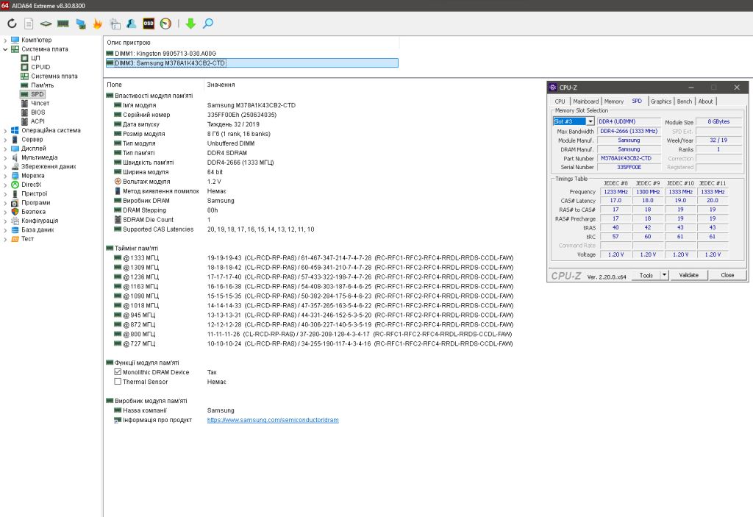Select DIMM3 Samsung M378A1K43CB2-CTD row
The height and width of the screenshot is (517, 753).
tap(252, 63)
